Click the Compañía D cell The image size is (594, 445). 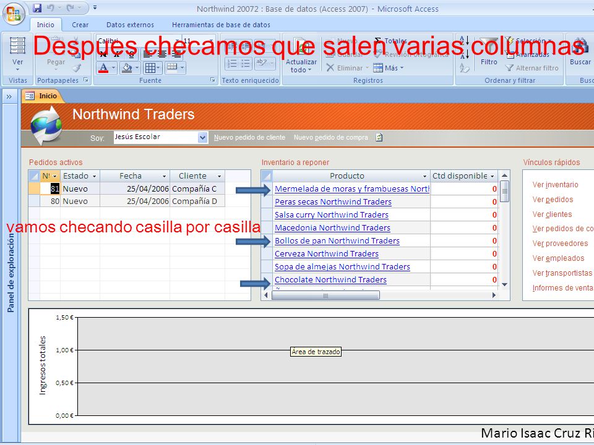click(198, 201)
